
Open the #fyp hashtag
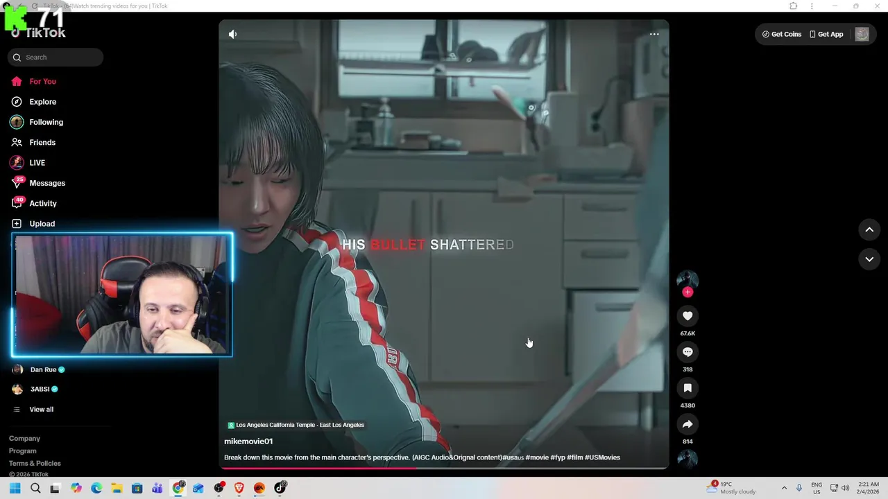(558, 457)
